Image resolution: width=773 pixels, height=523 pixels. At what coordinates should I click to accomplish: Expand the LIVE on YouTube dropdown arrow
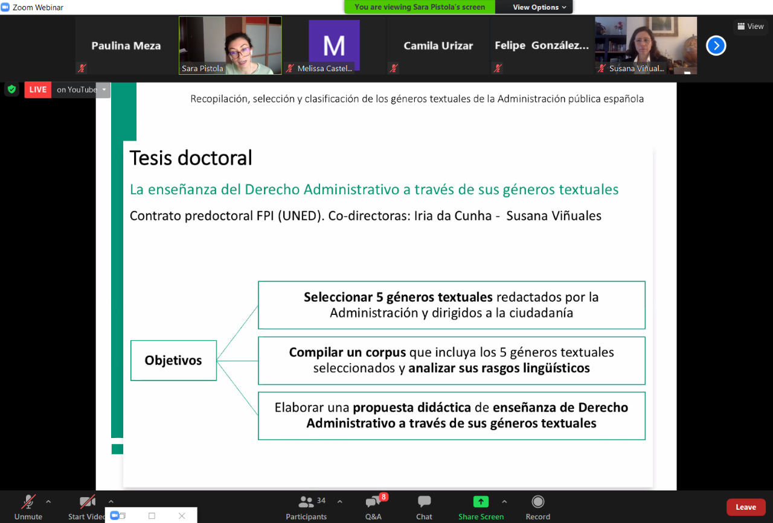[104, 90]
